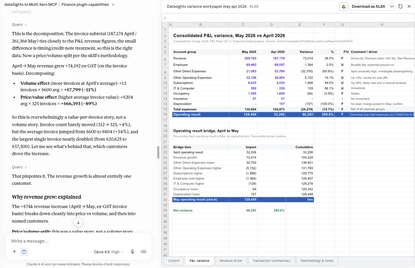The image size is (415, 268).
Task: Focus the Write a message input
Action: (x=78, y=241)
